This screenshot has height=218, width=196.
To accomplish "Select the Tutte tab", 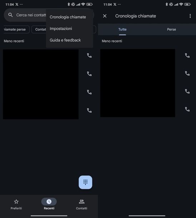I will pyautogui.click(x=122, y=29).
